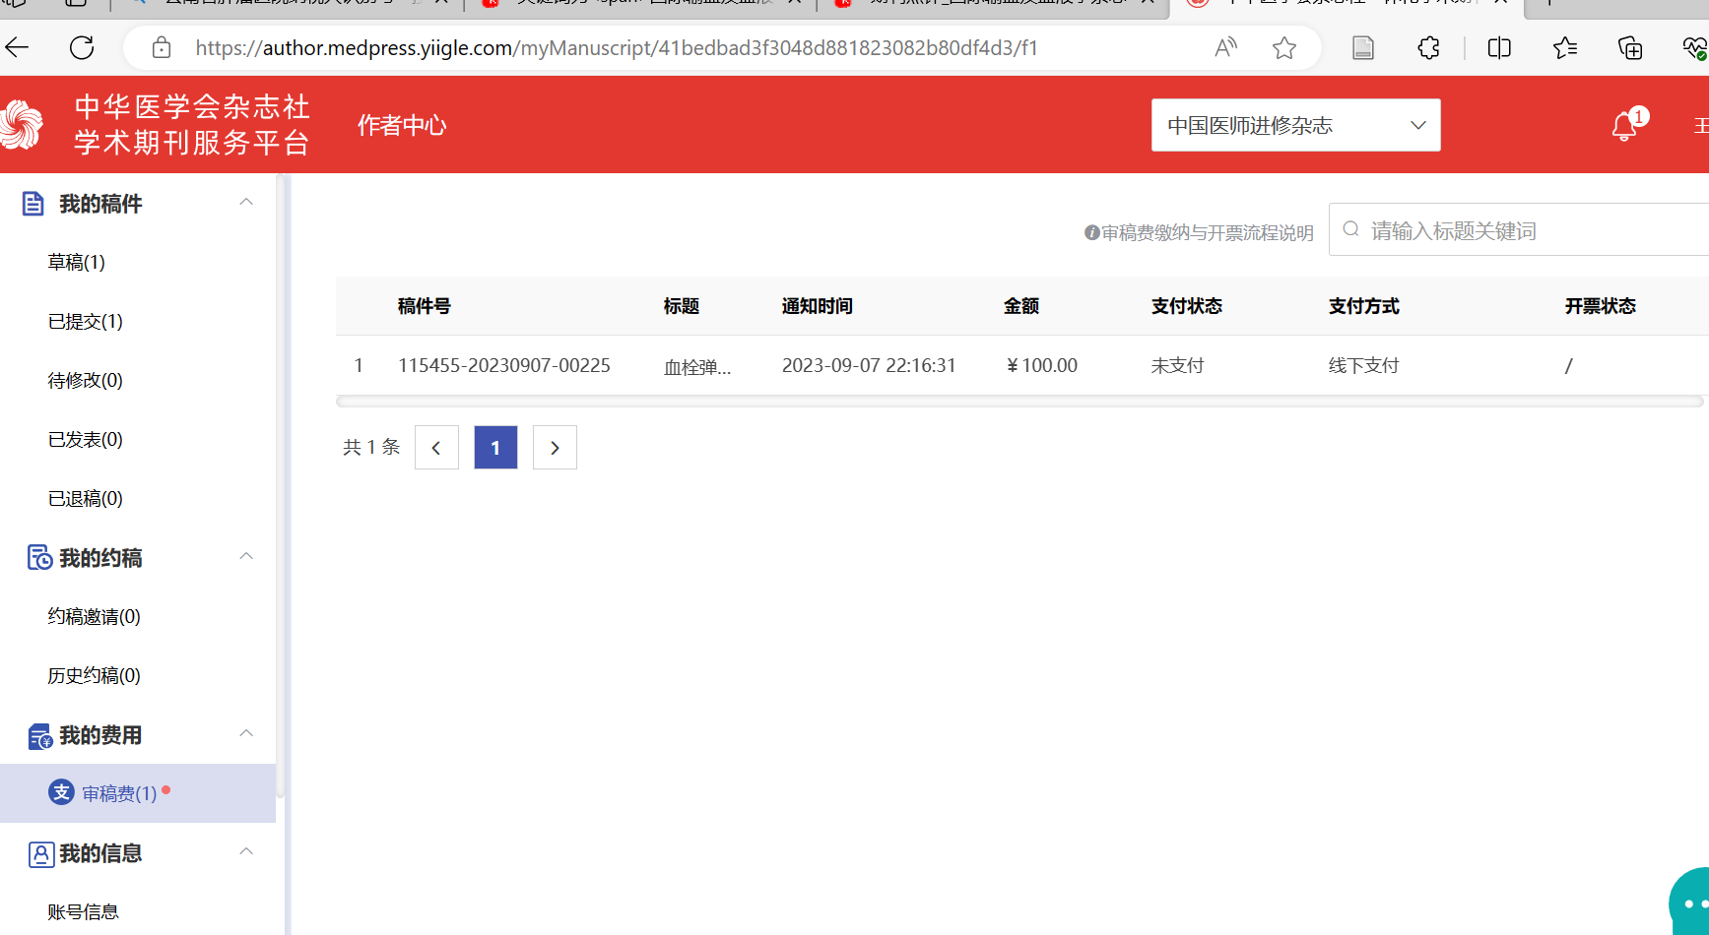Click the table horizontal scrollbar
Viewport: 1709px width, 935px height.
click(1019, 402)
